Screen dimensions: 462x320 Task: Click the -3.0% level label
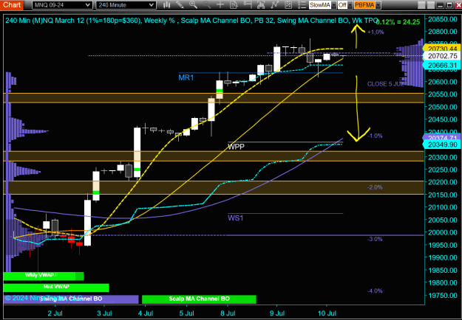coord(375,239)
